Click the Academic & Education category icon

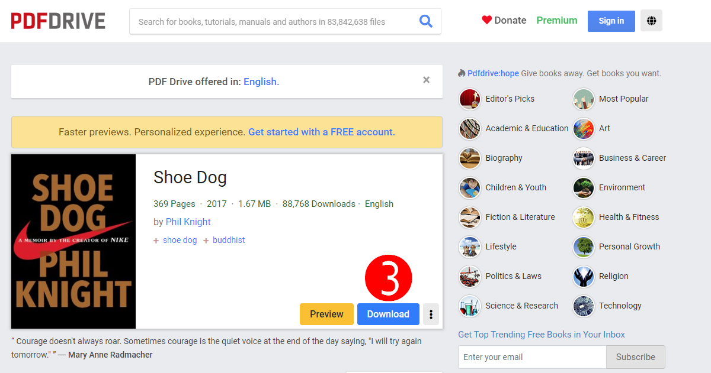pos(470,128)
